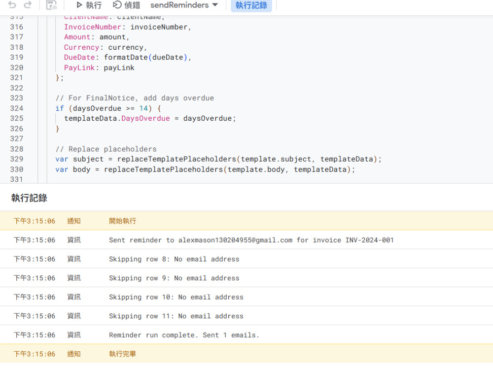Click formatDate call on line 319

[145, 58]
